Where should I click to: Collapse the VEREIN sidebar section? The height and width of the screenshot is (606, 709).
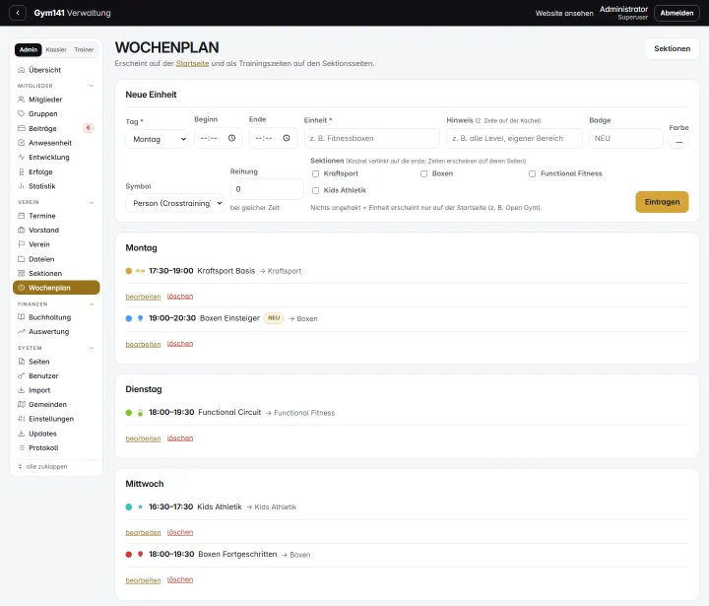[x=92, y=202]
